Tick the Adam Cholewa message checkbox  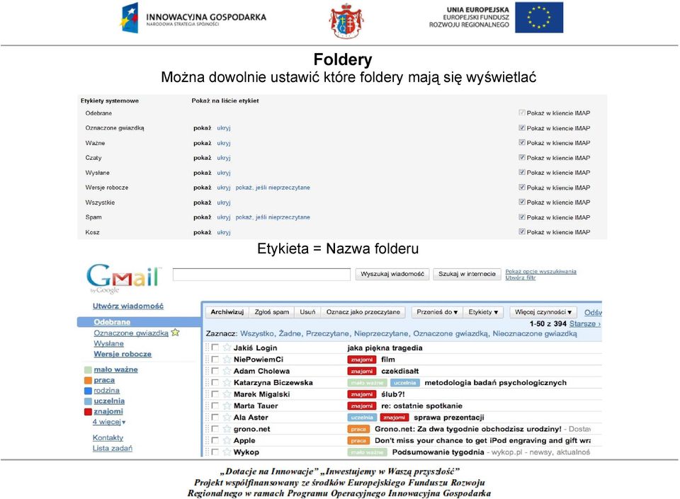[x=215, y=371]
